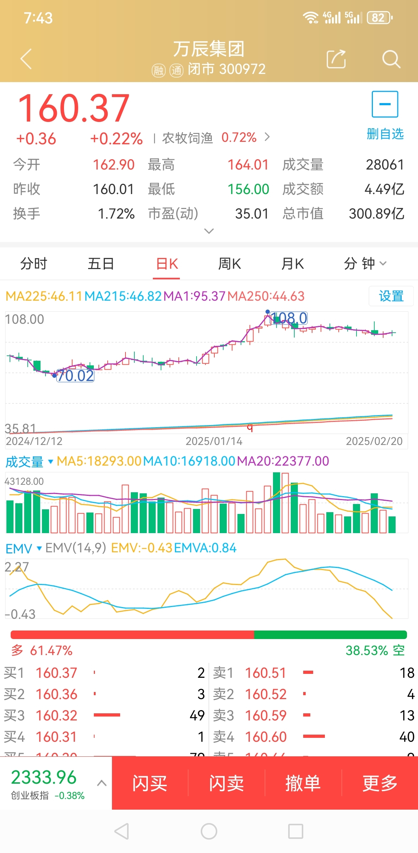This screenshot has height=853, width=418.
Task: Tap the minus watchlist icon
Action: tap(385, 104)
